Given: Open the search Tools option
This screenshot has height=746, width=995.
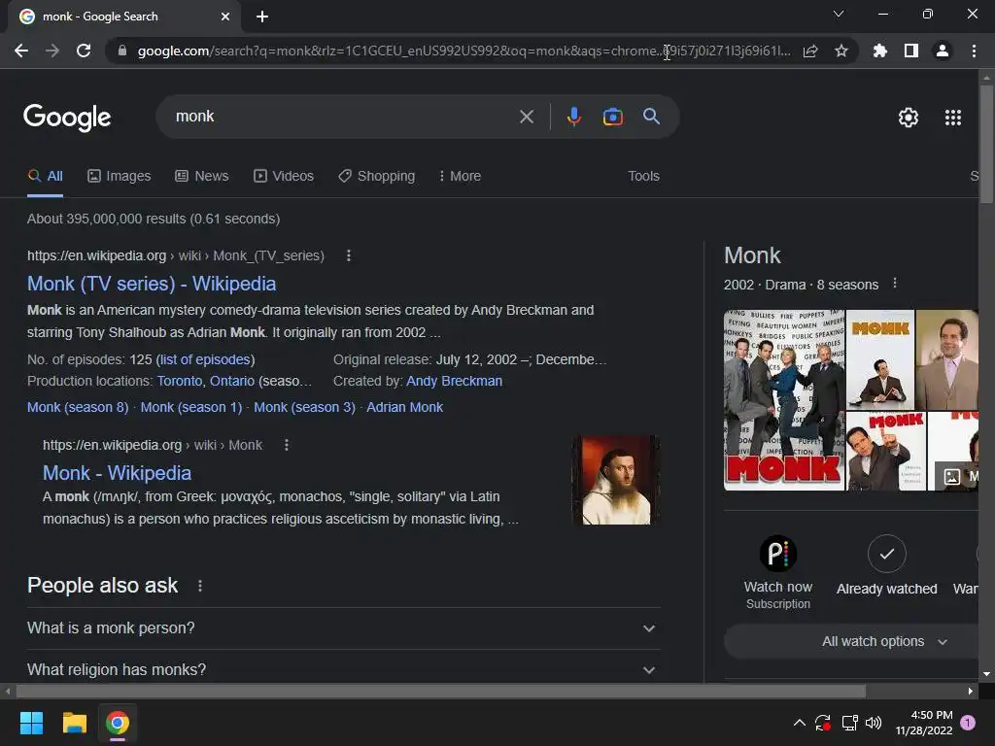Looking at the screenshot, I should pos(643,177).
